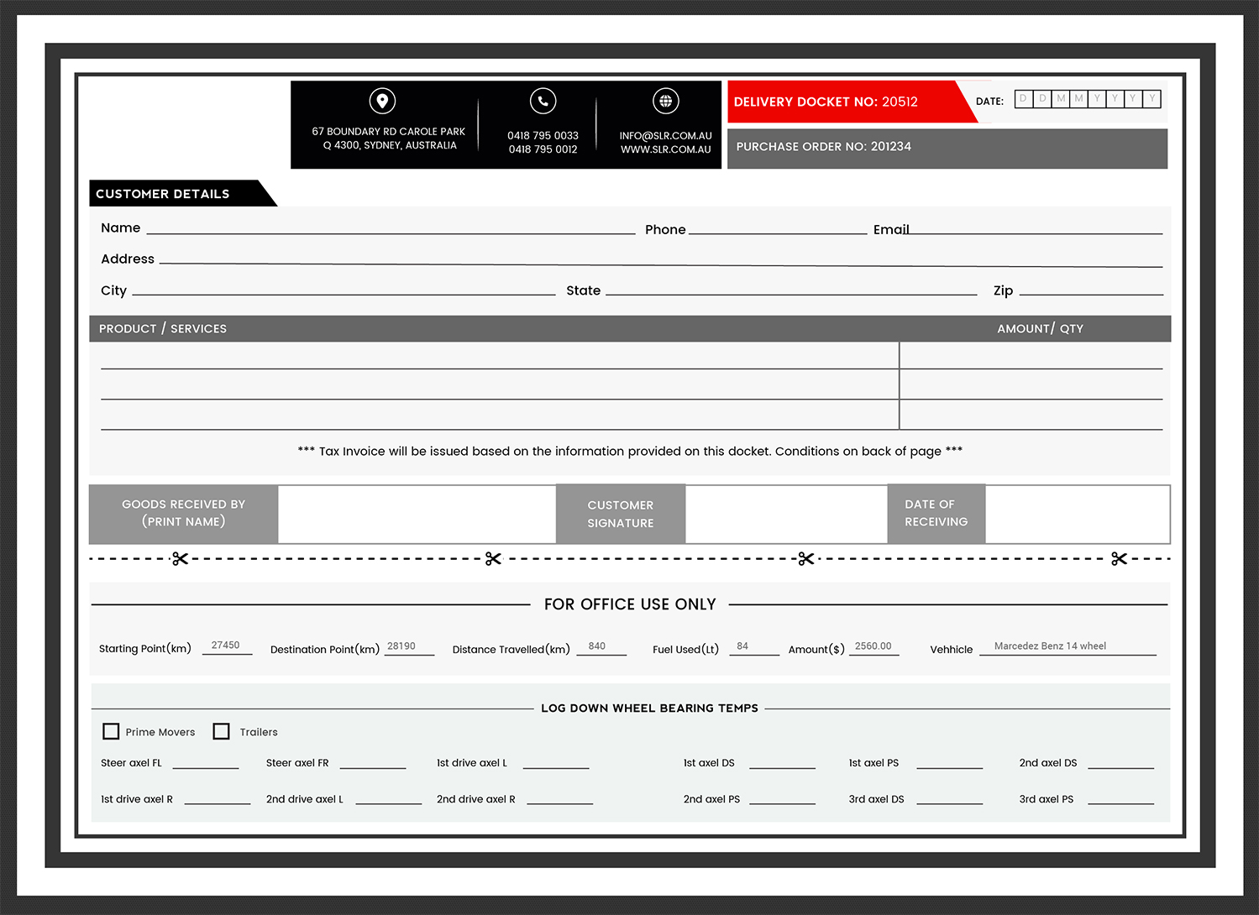Image resolution: width=1259 pixels, height=915 pixels.
Task: Click the Goods Received By blank box
Action: (417, 514)
